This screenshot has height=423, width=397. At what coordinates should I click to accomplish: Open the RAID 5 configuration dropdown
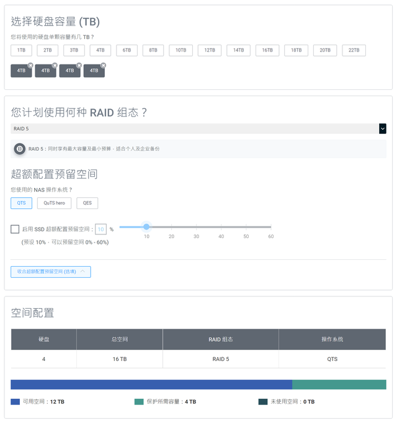click(198, 128)
